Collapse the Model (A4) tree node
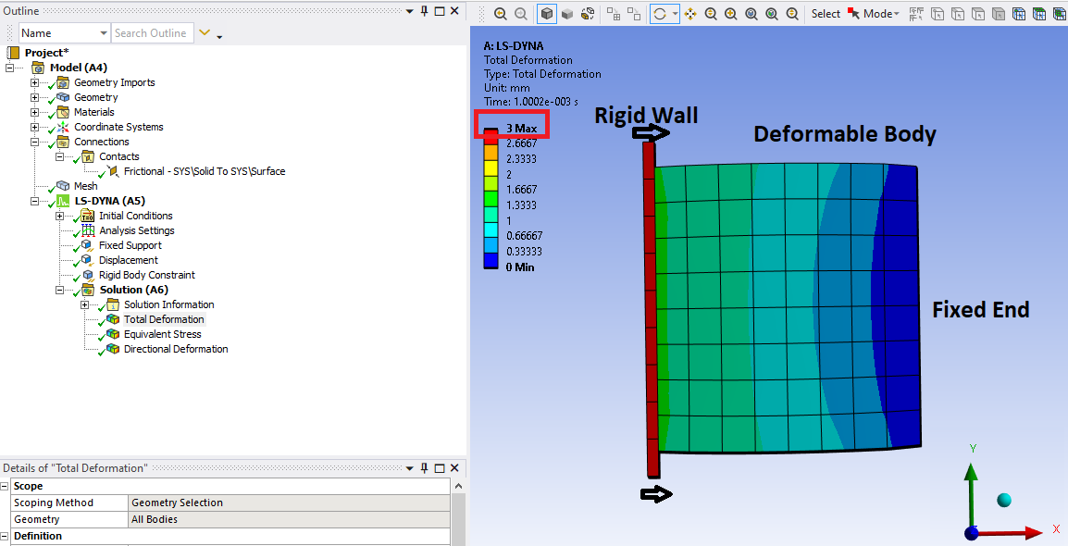The width and height of the screenshot is (1068, 546). (x=9, y=68)
